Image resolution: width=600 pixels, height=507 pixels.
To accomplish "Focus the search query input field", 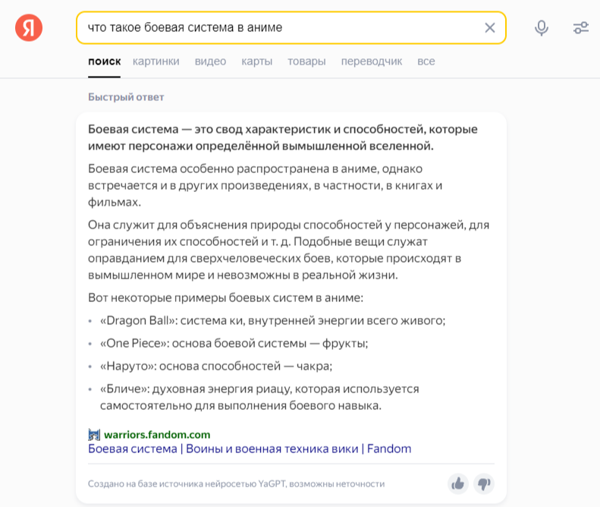I will coord(281,28).
